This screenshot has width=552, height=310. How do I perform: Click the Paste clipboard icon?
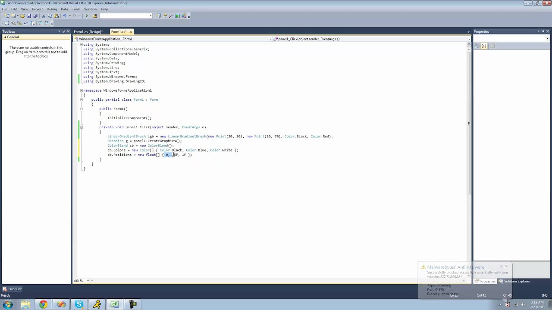coord(56,16)
